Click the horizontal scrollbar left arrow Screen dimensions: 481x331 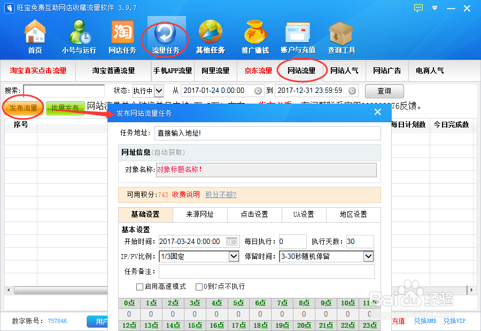coord(9,289)
